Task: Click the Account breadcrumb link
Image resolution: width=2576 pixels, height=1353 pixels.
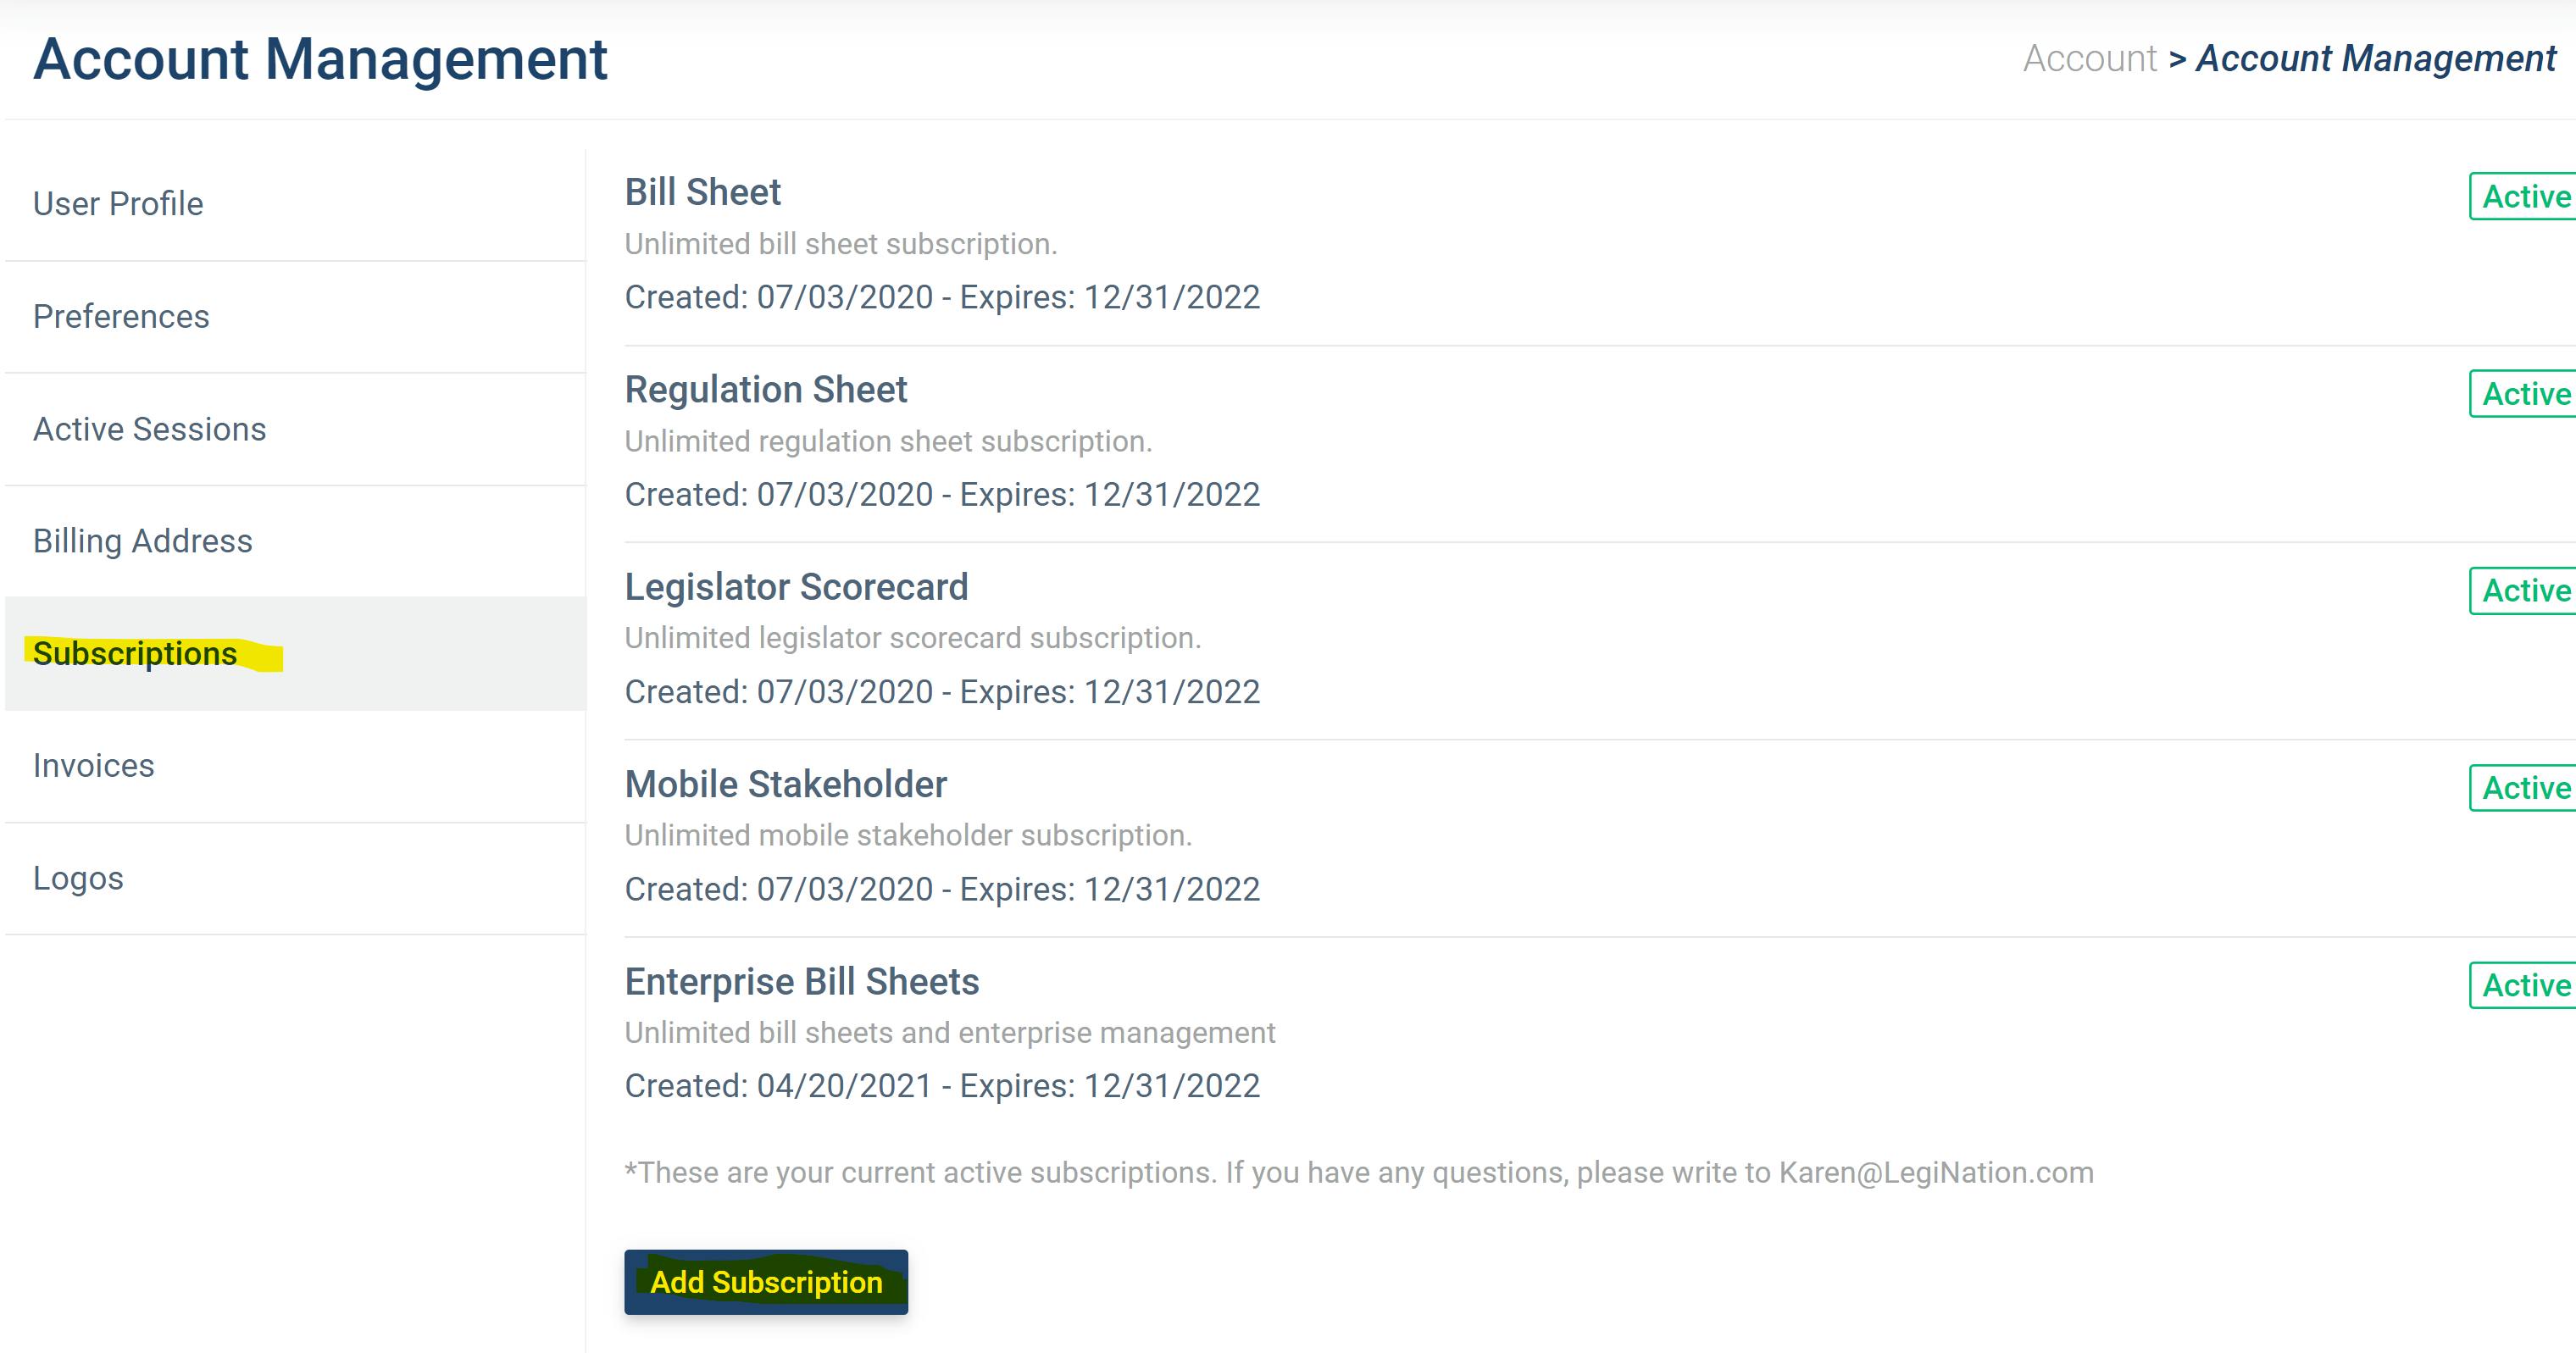Action: click(2089, 59)
